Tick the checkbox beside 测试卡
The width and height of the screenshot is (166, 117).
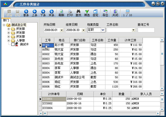[x=13, y=44]
